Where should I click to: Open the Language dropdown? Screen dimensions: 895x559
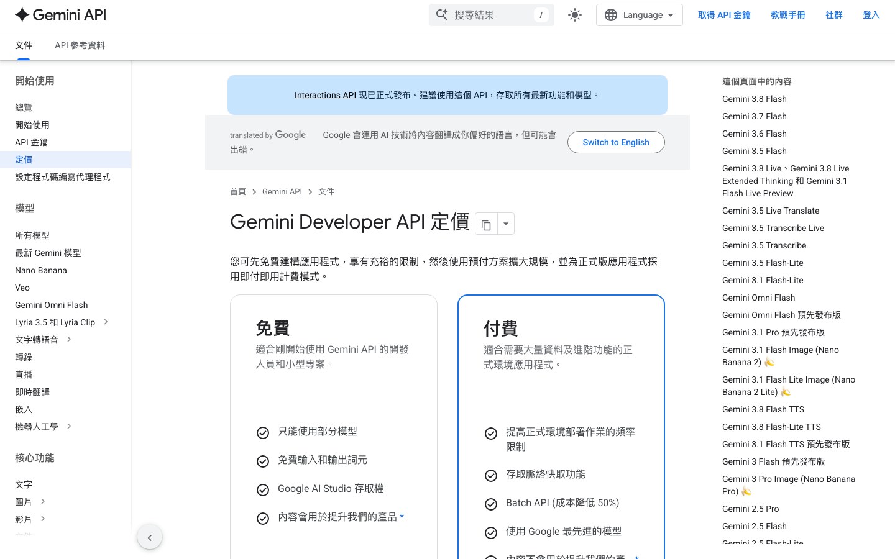pyautogui.click(x=639, y=15)
